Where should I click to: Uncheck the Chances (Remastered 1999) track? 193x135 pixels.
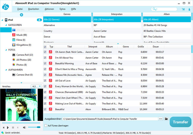point(45,92)
